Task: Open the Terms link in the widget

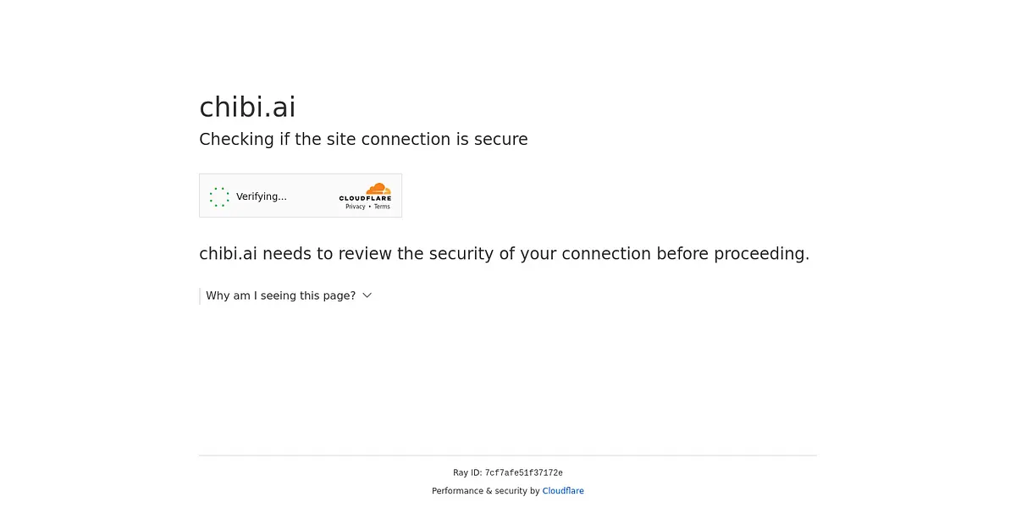Action: click(x=382, y=207)
